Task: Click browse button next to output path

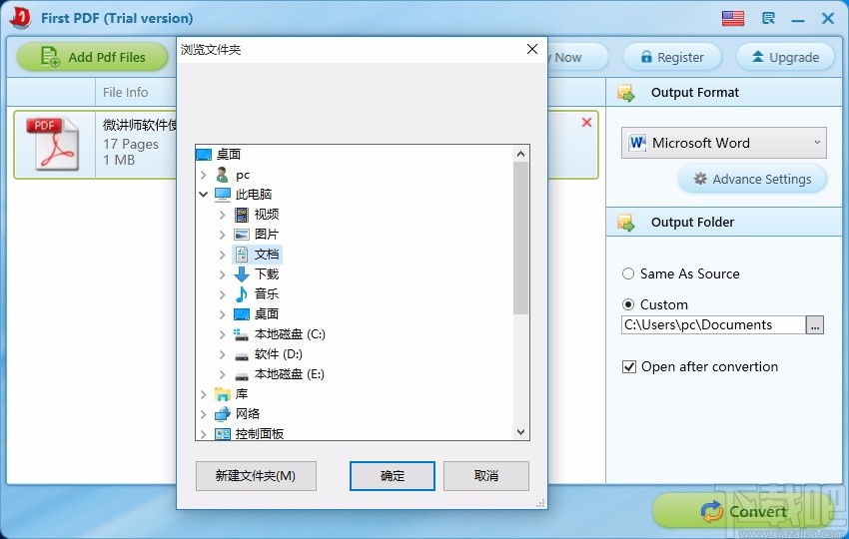Action: [x=814, y=324]
